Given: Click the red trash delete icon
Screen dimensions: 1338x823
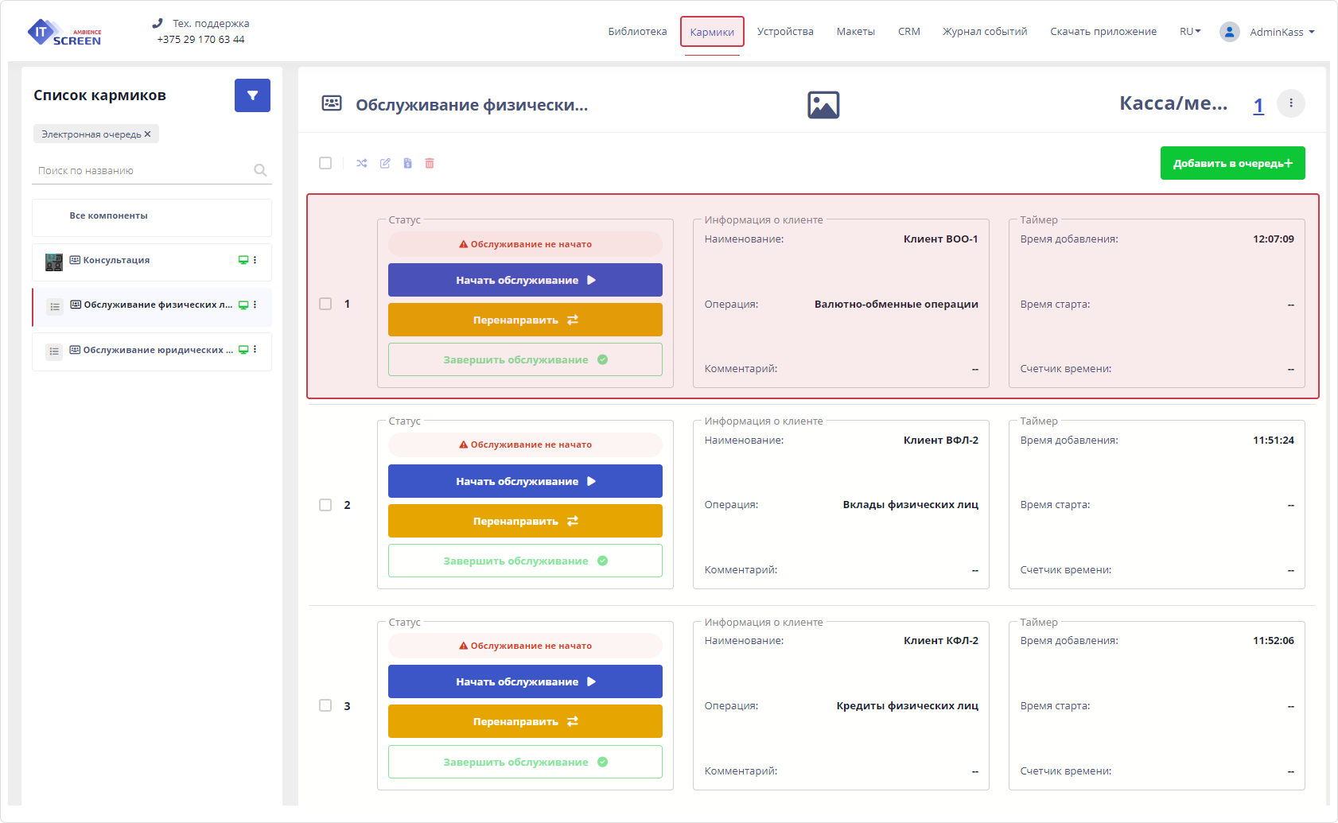Looking at the screenshot, I should coord(430,163).
